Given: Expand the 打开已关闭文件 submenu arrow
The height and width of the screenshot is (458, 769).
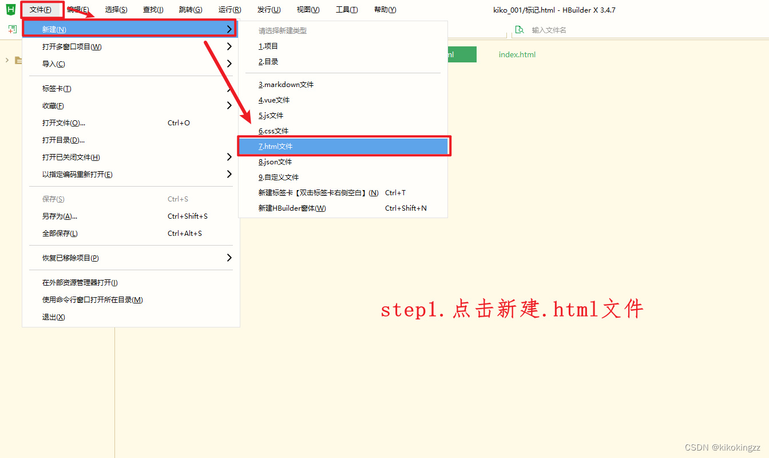Looking at the screenshot, I should pos(229,157).
